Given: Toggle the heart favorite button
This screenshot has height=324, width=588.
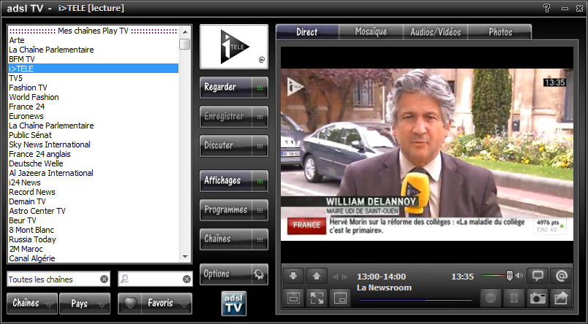Looking at the screenshot, I should point(130,303).
